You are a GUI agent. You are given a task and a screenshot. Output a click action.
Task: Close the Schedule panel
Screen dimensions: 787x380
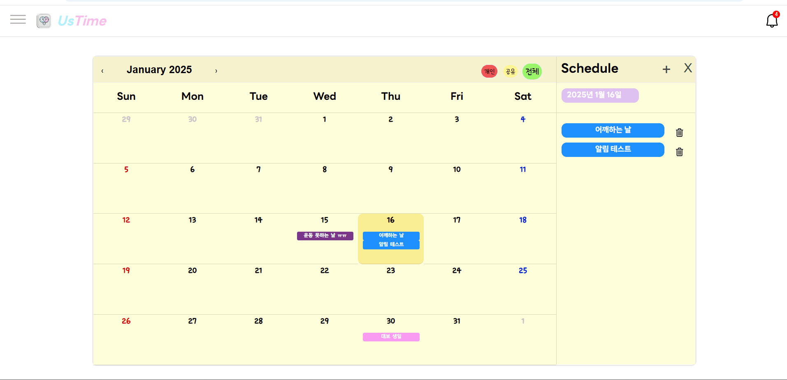[x=687, y=68]
